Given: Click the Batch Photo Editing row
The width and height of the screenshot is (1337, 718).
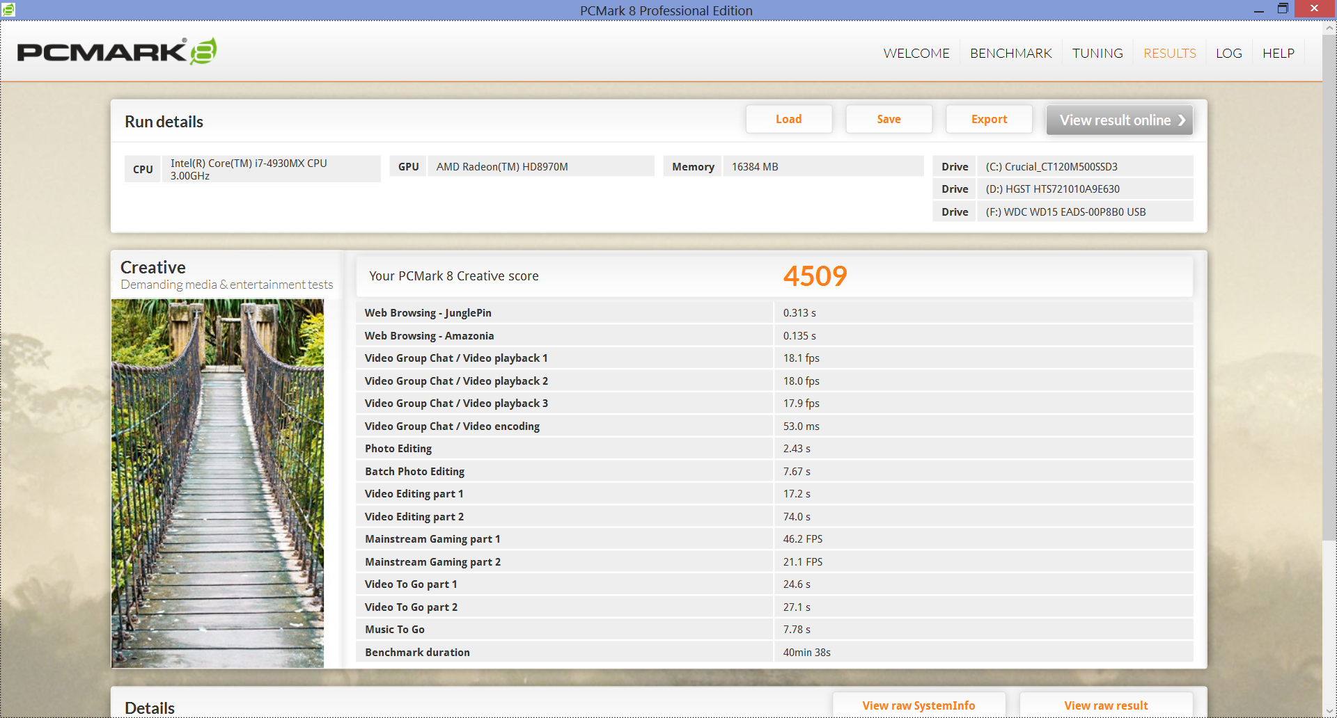Looking at the screenshot, I should pos(774,471).
